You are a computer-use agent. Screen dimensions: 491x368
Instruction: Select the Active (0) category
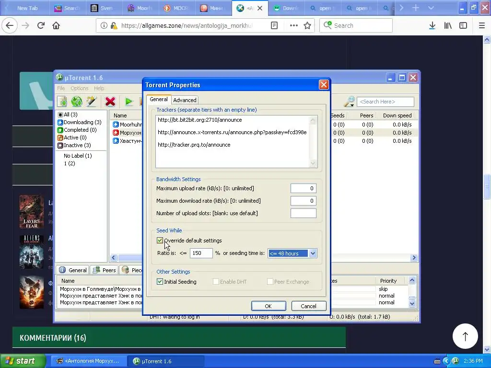[72, 138]
